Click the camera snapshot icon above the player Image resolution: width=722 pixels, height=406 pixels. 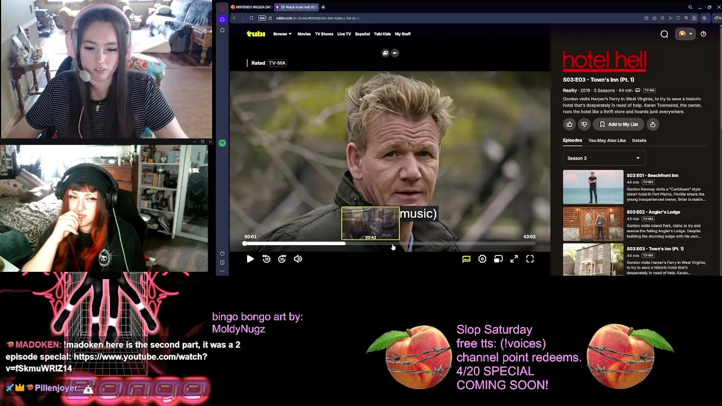(395, 53)
